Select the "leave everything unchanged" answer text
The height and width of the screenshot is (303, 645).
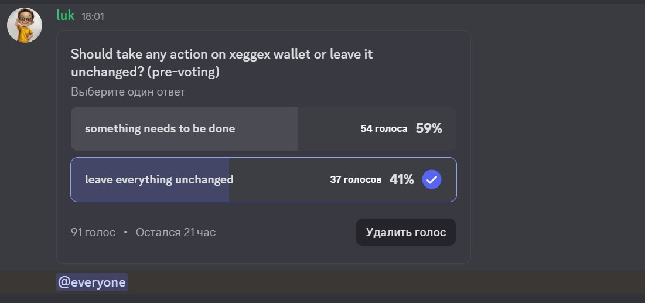159,179
